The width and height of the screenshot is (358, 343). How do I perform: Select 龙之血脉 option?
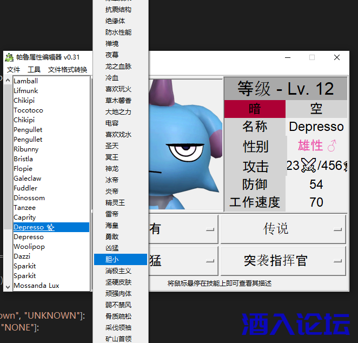click(121, 66)
